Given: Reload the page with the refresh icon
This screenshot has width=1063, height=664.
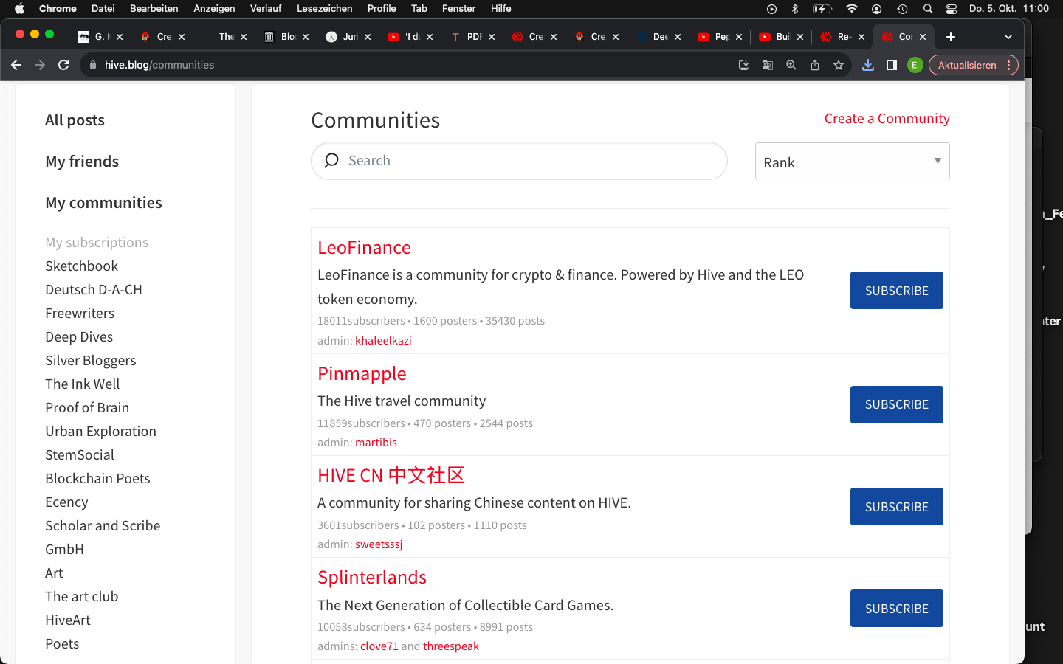Looking at the screenshot, I should coord(63,65).
